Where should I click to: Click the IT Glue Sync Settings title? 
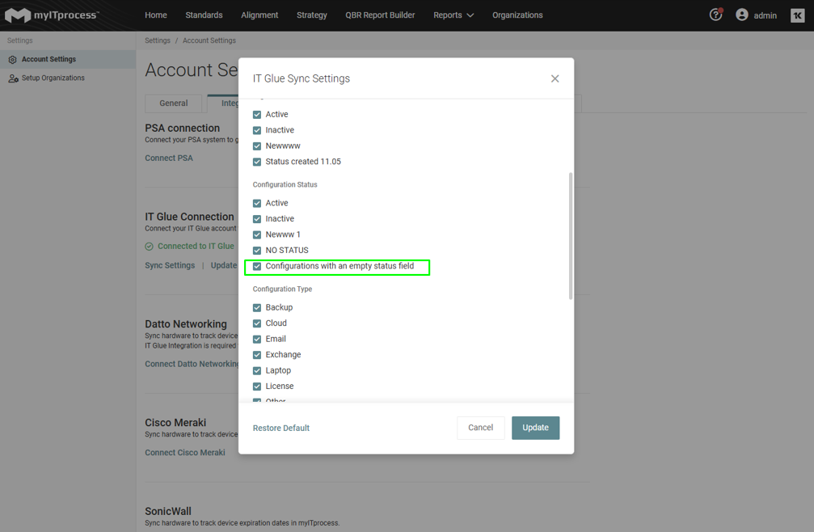click(301, 78)
